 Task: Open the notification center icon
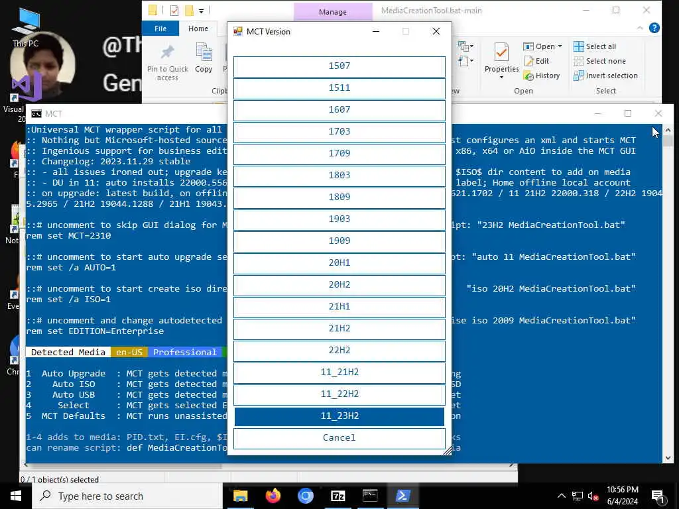coord(658,496)
